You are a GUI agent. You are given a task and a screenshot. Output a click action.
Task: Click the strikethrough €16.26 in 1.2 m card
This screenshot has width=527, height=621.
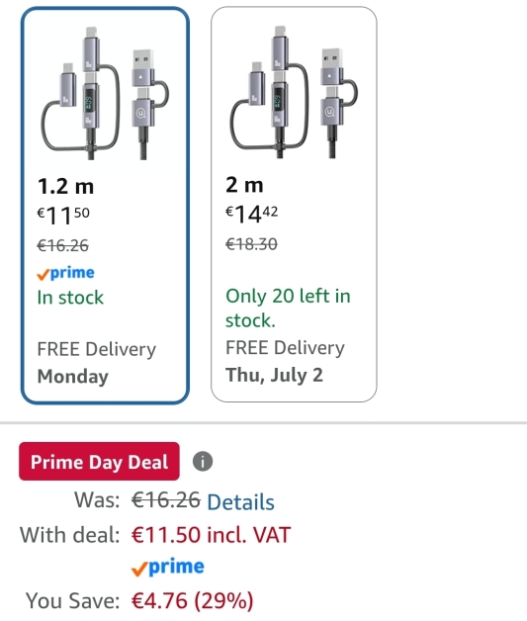click(x=63, y=245)
